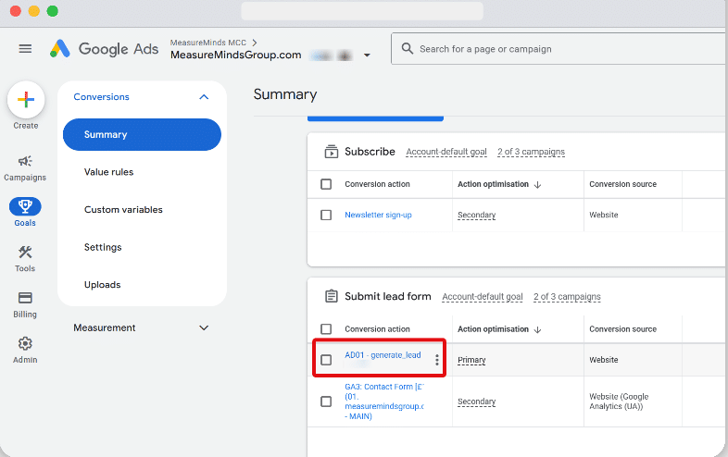Tick the Submit lead form header checkbox

pyautogui.click(x=326, y=329)
